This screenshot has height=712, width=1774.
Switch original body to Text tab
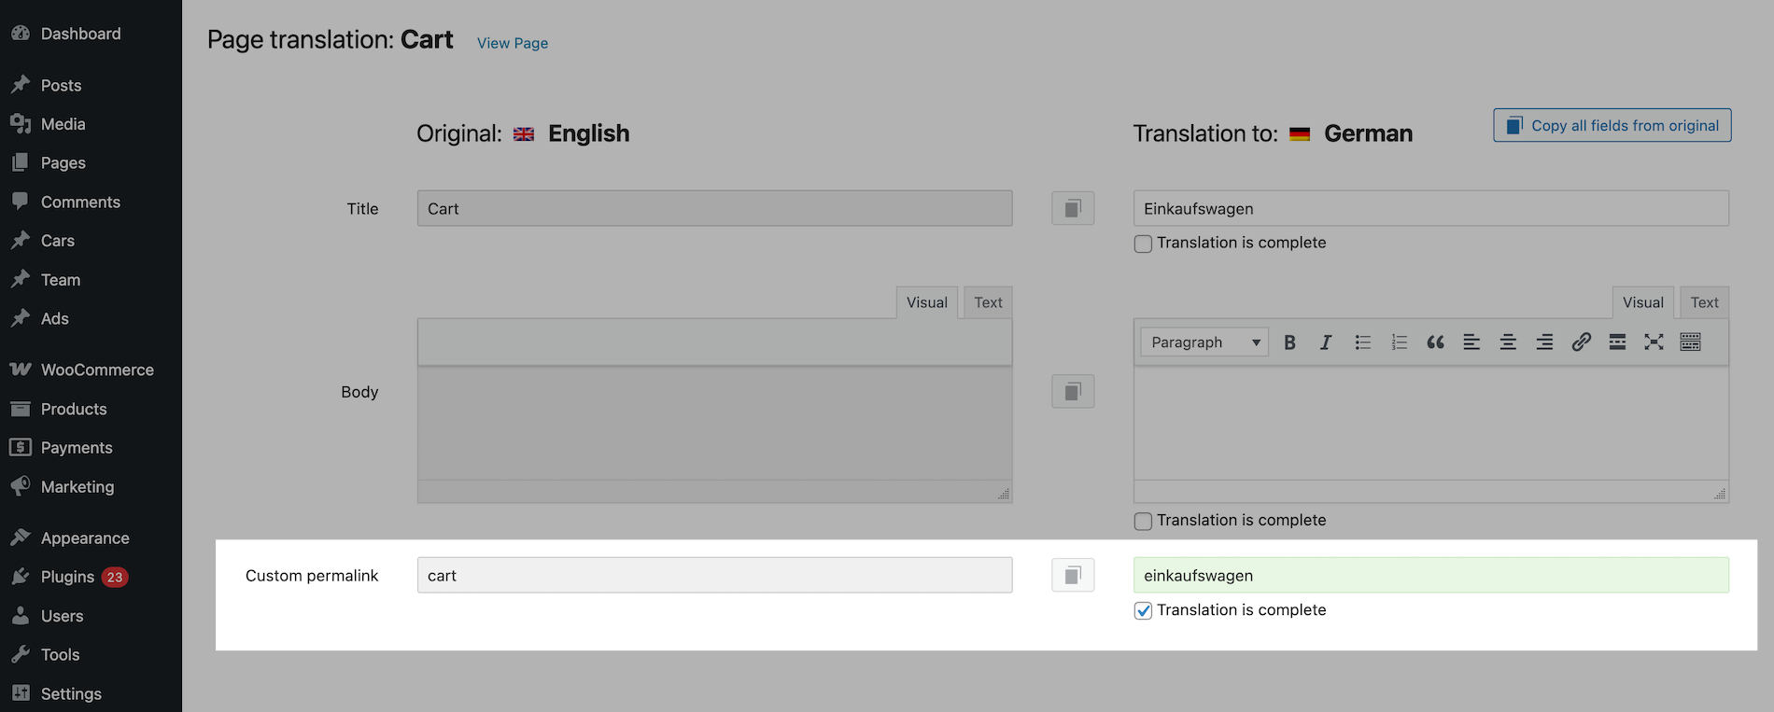point(988,302)
